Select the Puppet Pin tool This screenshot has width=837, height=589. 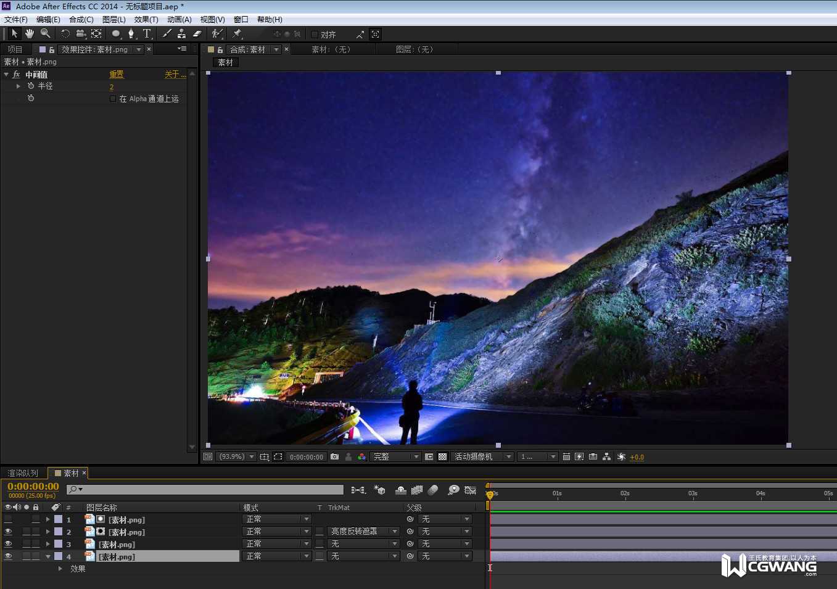[237, 34]
